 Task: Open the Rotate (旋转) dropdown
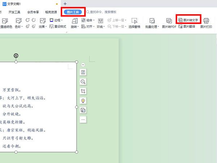75,23
